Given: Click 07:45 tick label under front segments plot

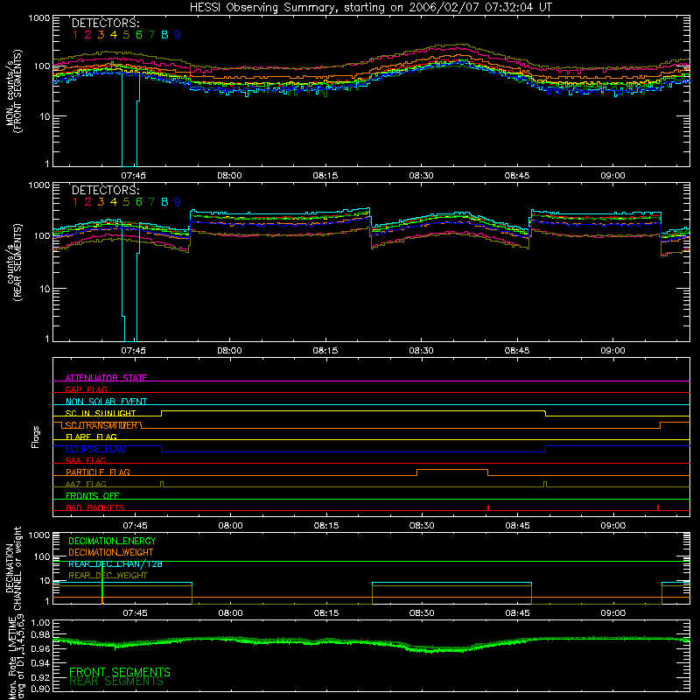Looking at the screenshot, I should pos(134,176).
